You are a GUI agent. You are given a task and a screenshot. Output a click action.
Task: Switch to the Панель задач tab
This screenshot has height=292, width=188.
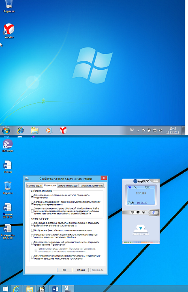coord(35,186)
